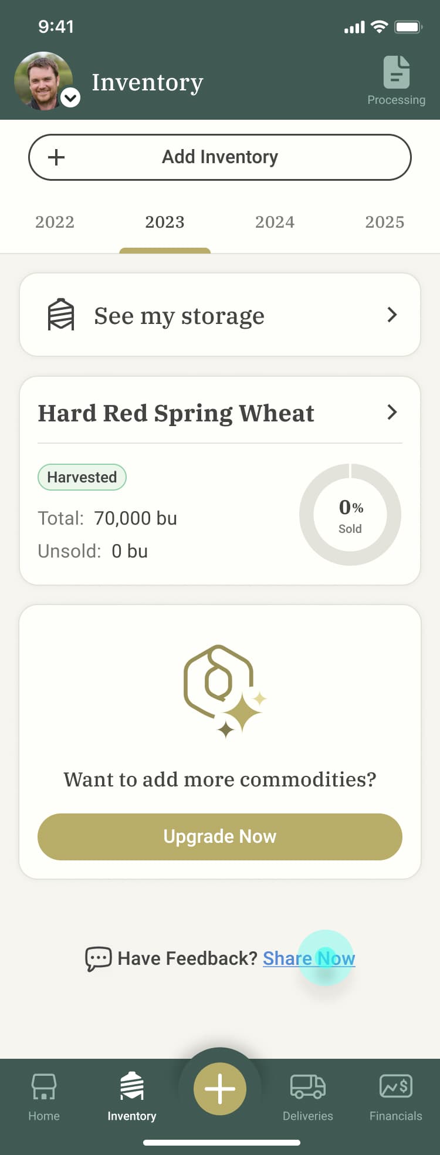This screenshot has height=1155, width=440.
Task: Expand See my storage chevron
Action: coord(392,315)
